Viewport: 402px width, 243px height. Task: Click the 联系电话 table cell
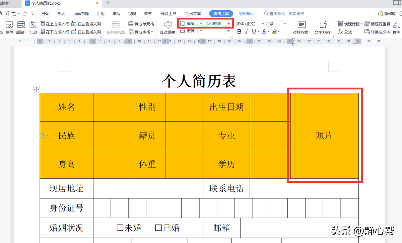226,188
